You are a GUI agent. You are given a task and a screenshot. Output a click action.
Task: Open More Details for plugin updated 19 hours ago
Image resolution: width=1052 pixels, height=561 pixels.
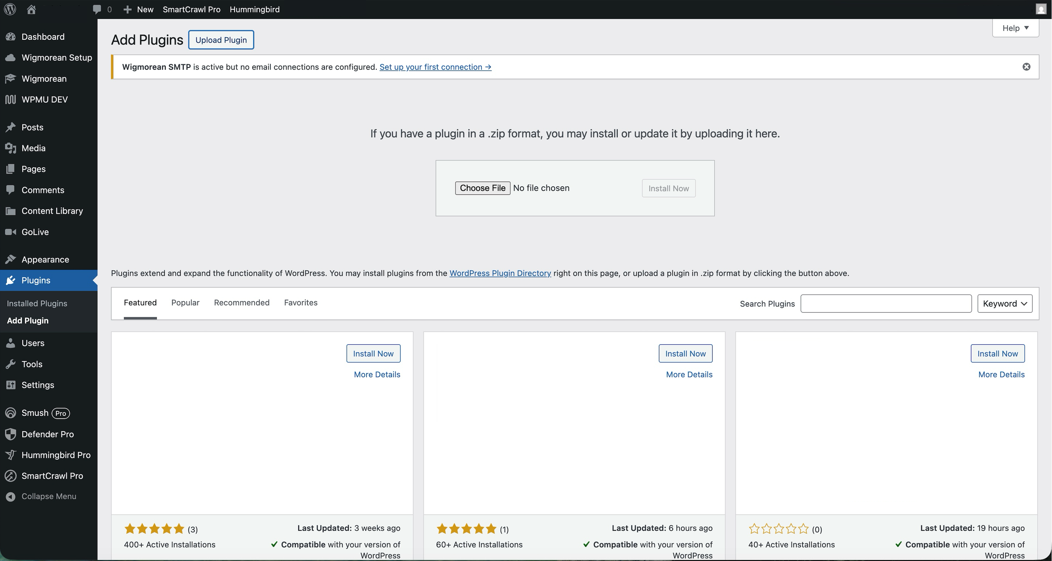[1001, 375]
